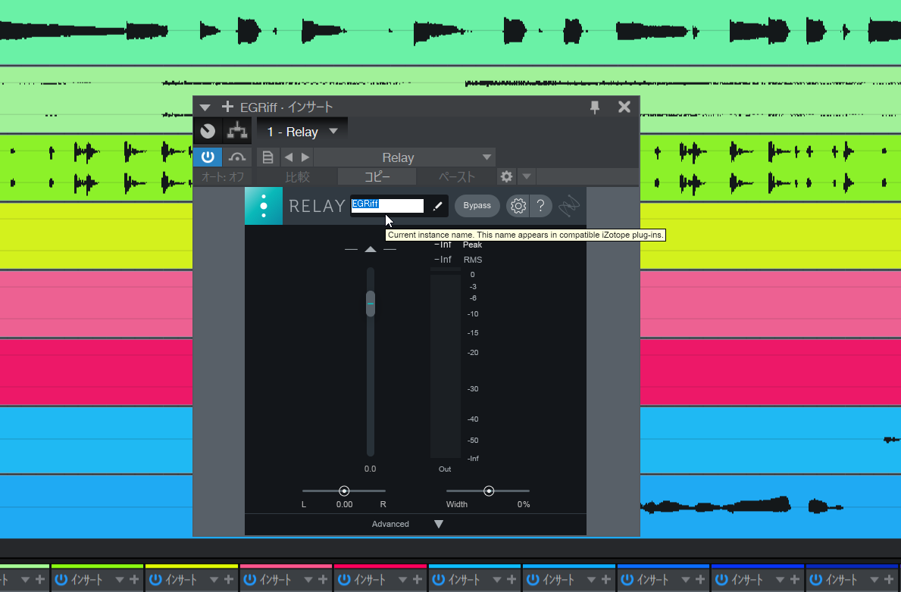Click the EGRiff instance name field
Viewport: 901px width, 592px height.
coord(387,205)
